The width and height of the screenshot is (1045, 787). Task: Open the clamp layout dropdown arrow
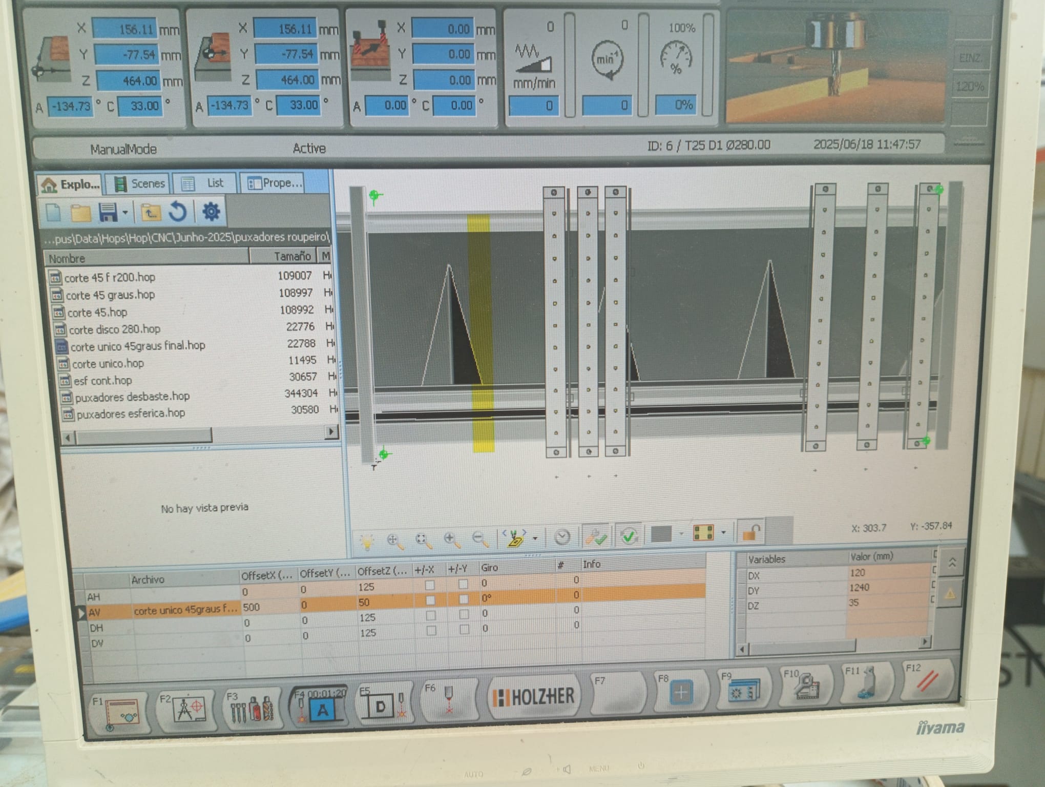(x=723, y=532)
